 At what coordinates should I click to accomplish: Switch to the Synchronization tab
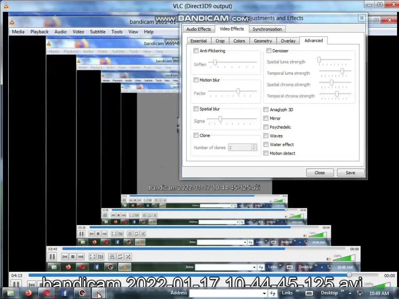(267, 29)
